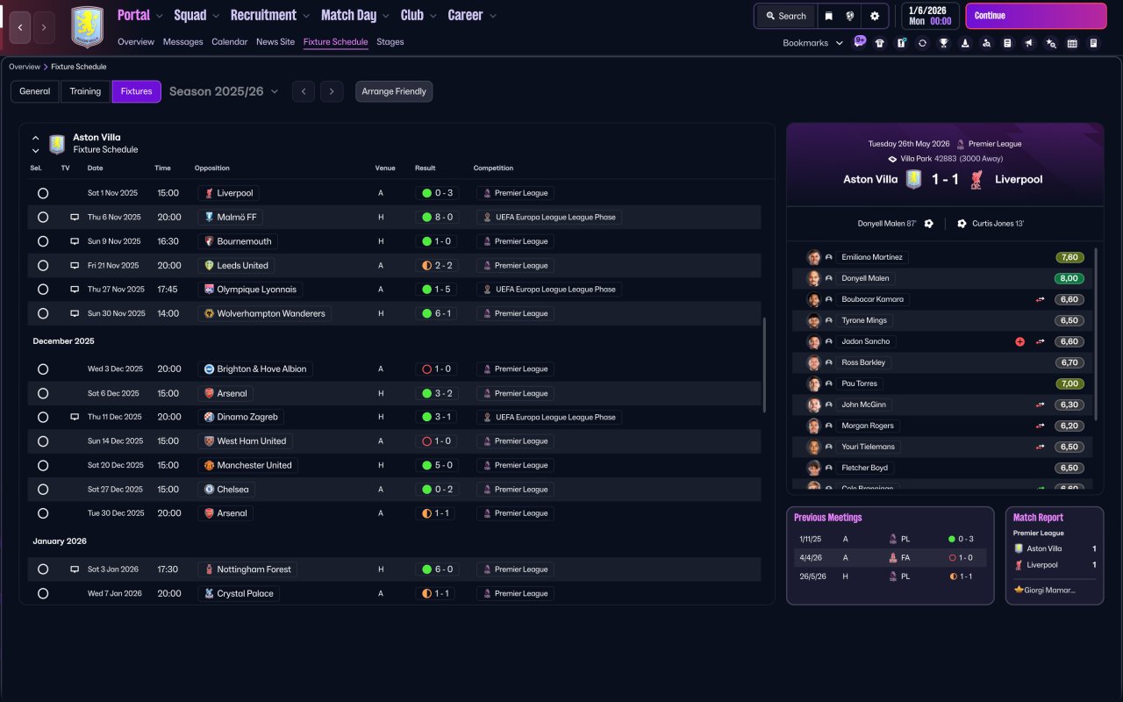The width and height of the screenshot is (1123, 702).
Task: Expand the Match Day menu dropdown arrow
Action: point(385,16)
